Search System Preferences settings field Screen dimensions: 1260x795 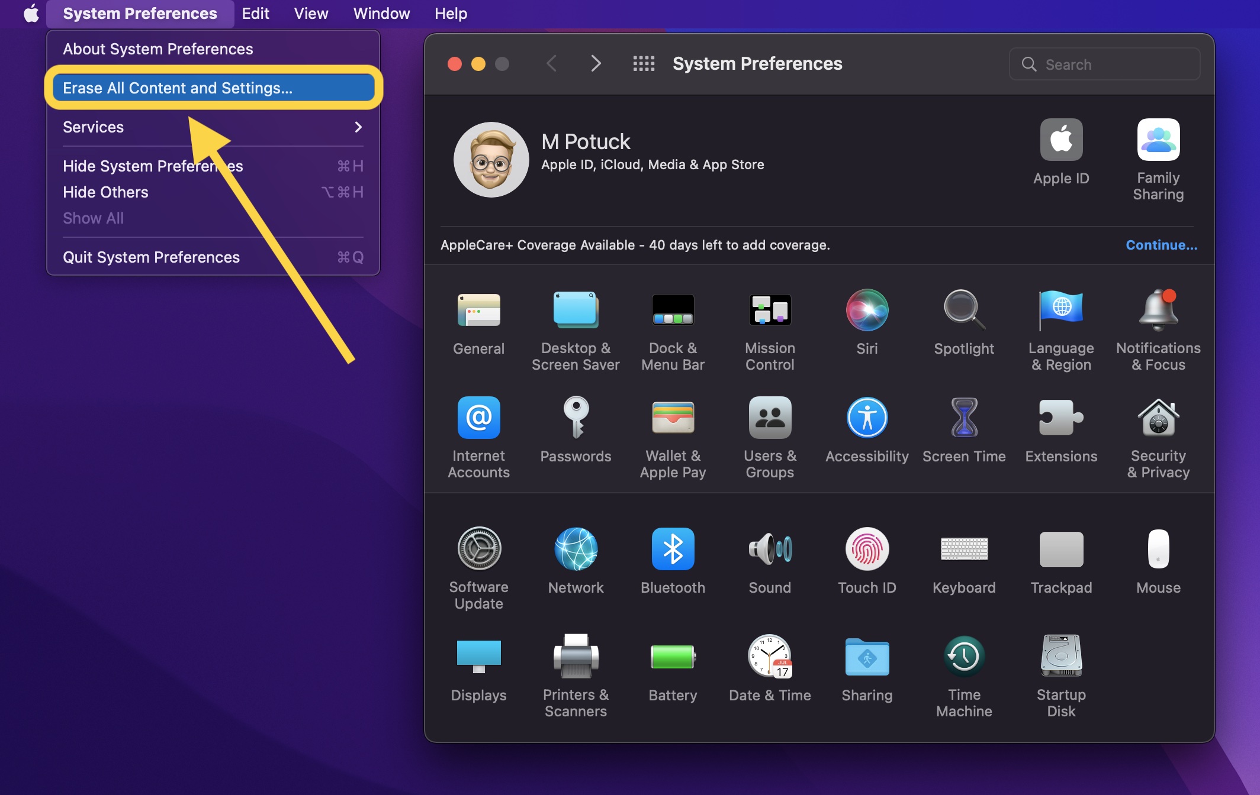tap(1108, 63)
